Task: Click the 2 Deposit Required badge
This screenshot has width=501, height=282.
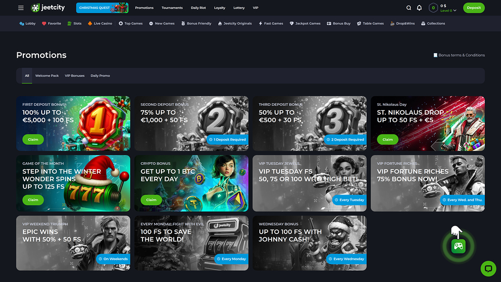Action: pos(346,139)
